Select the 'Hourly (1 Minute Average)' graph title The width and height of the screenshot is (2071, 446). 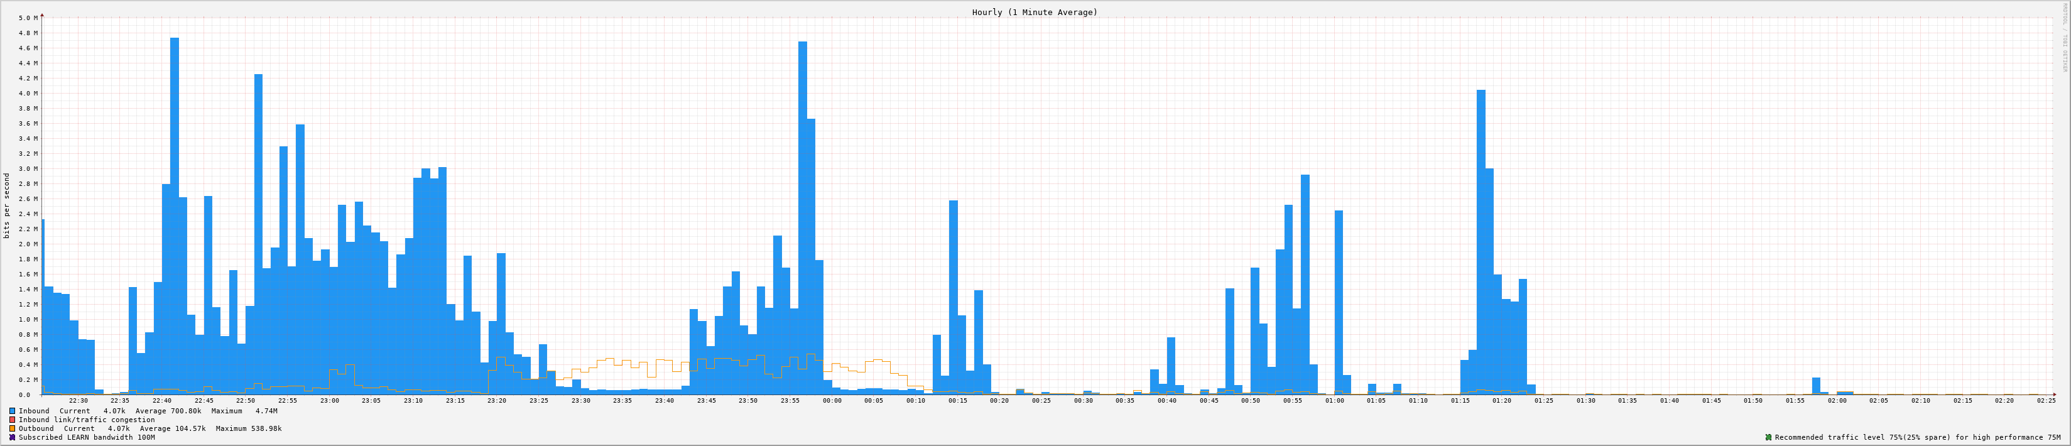[x=1034, y=12]
